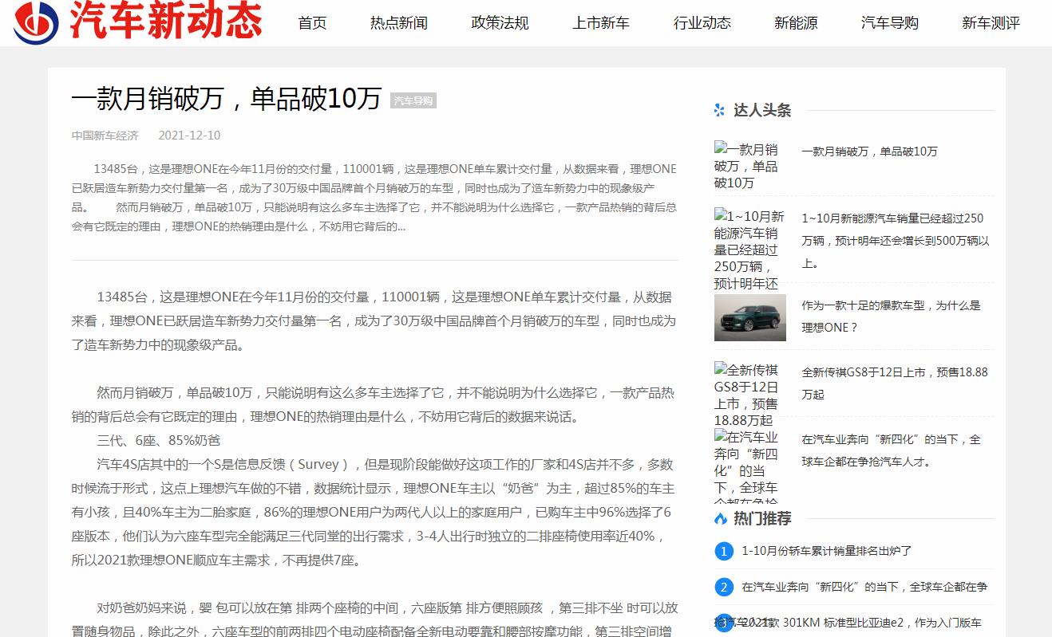The image size is (1052, 637).
Task: Open the 首页 menu item
Action: pos(312,23)
